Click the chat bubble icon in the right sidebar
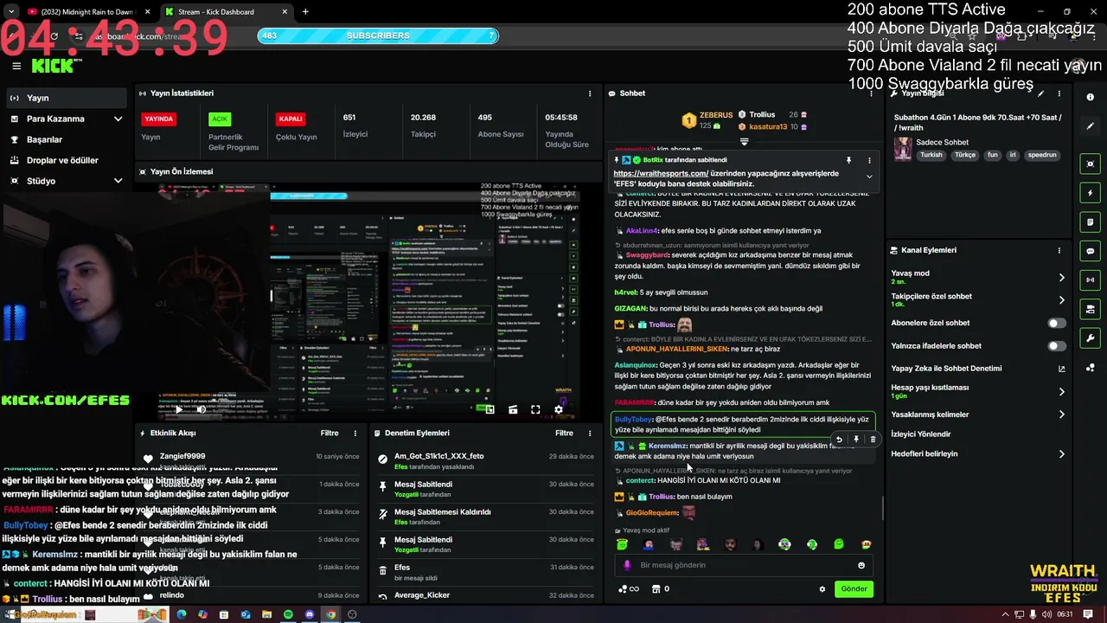This screenshot has height=623, width=1107. [x=1091, y=251]
